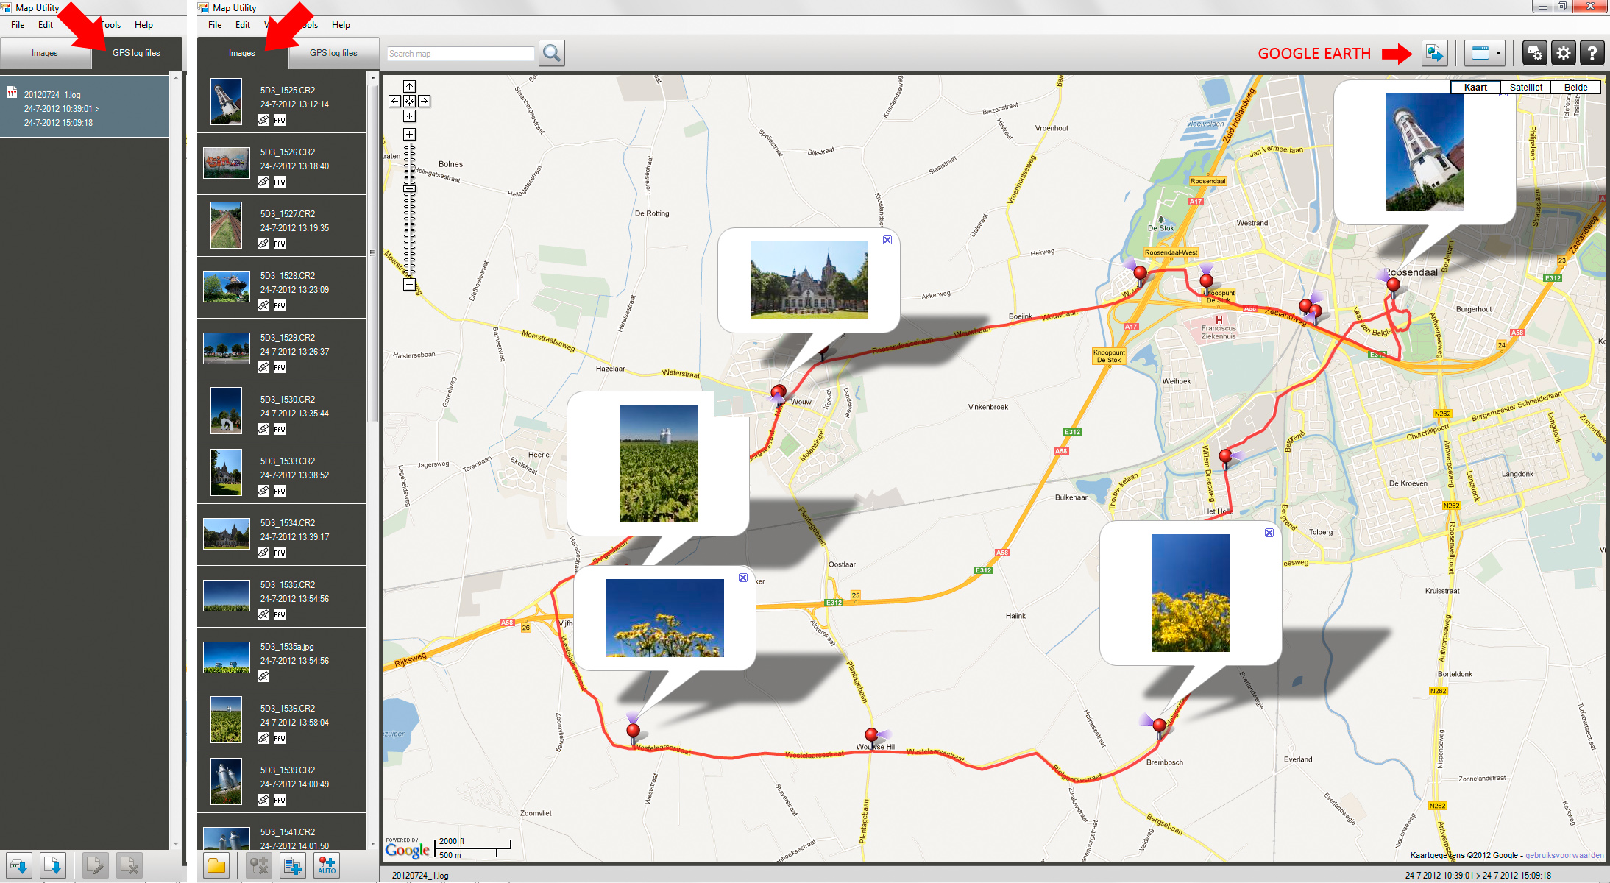Viewport: 1610px width, 883px height.
Task: Select image 5D3_1530.CR2 in the list
Action: point(282,411)
